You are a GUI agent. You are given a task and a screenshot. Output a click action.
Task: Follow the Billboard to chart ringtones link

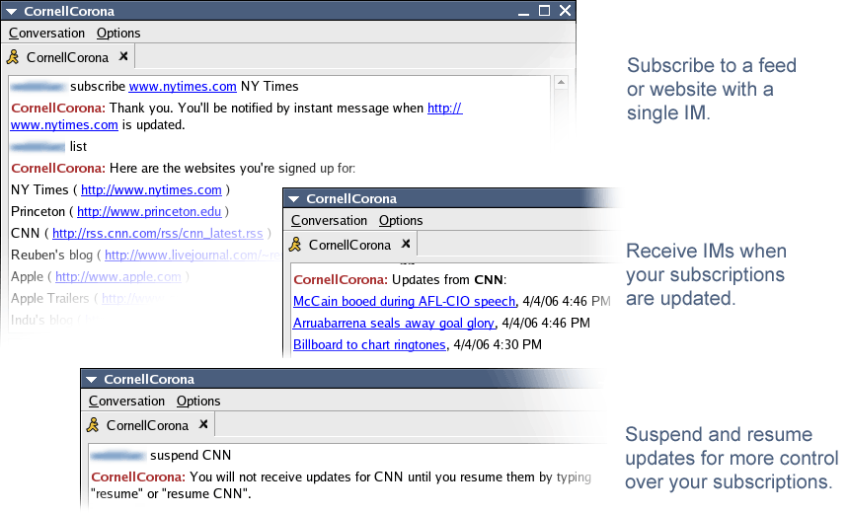point(369,344)
